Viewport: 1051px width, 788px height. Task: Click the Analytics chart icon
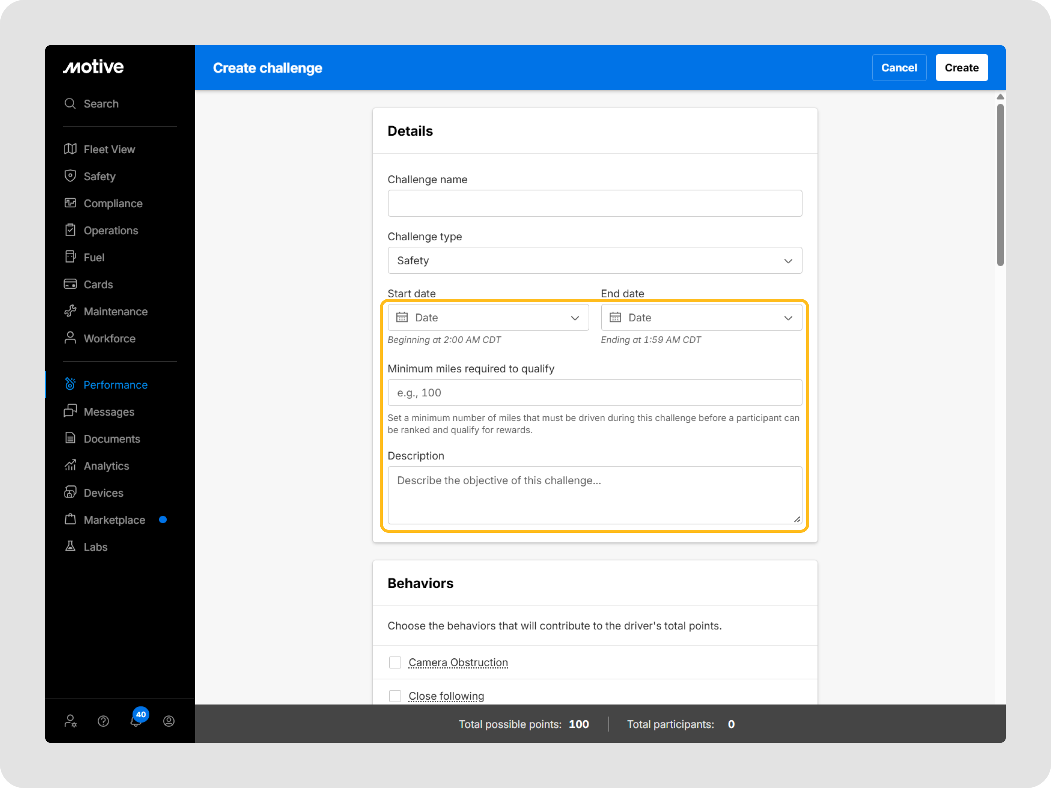(70, 465)
